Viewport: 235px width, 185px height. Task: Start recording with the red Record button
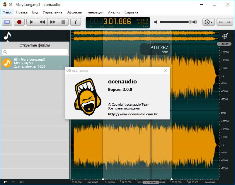[19, 22]
